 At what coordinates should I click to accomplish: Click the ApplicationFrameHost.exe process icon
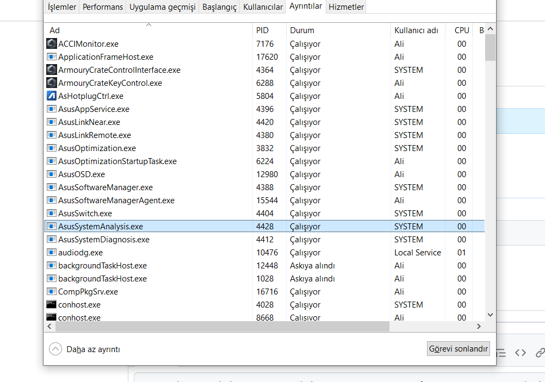point(52,57)
